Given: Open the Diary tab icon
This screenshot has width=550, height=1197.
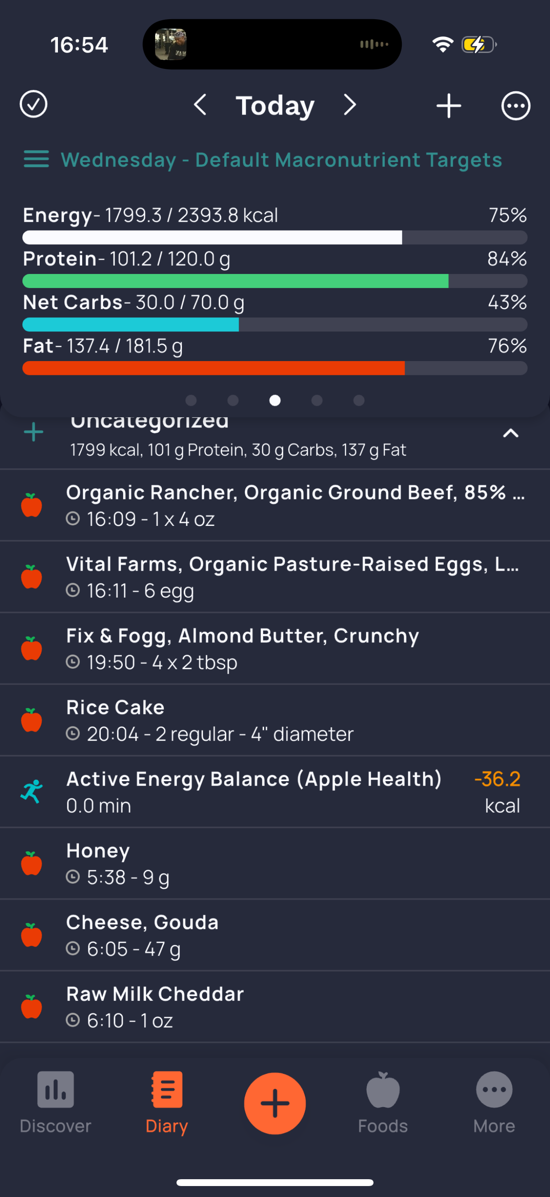Looking at the screenshot, I should (x=166, y=1090).
